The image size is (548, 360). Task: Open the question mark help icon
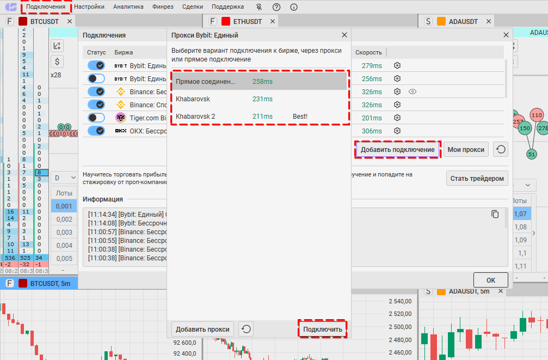coord(276,7)
